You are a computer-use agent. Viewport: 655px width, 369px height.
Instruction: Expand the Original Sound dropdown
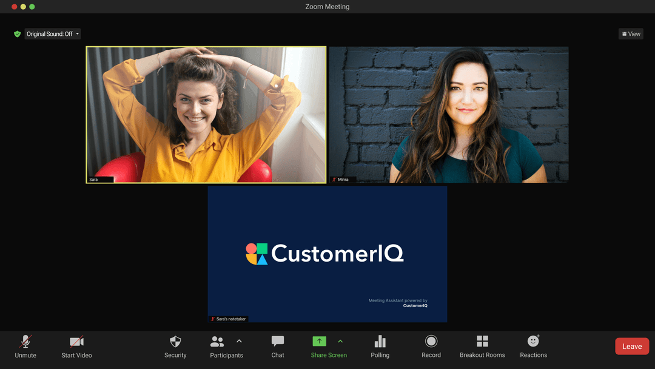point(77,33)
